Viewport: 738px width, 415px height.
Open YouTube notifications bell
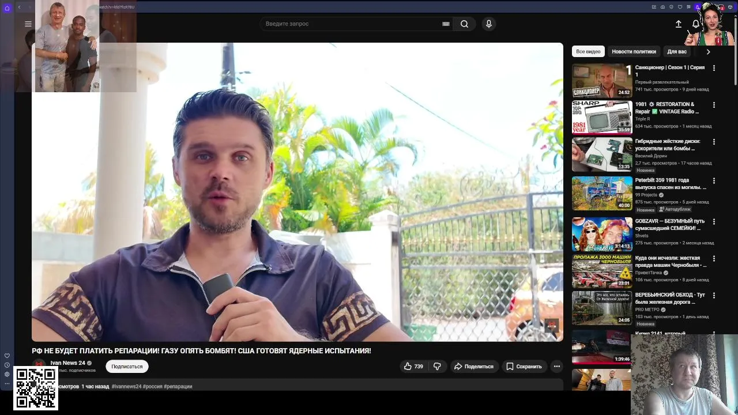click(x=695, y=24)
